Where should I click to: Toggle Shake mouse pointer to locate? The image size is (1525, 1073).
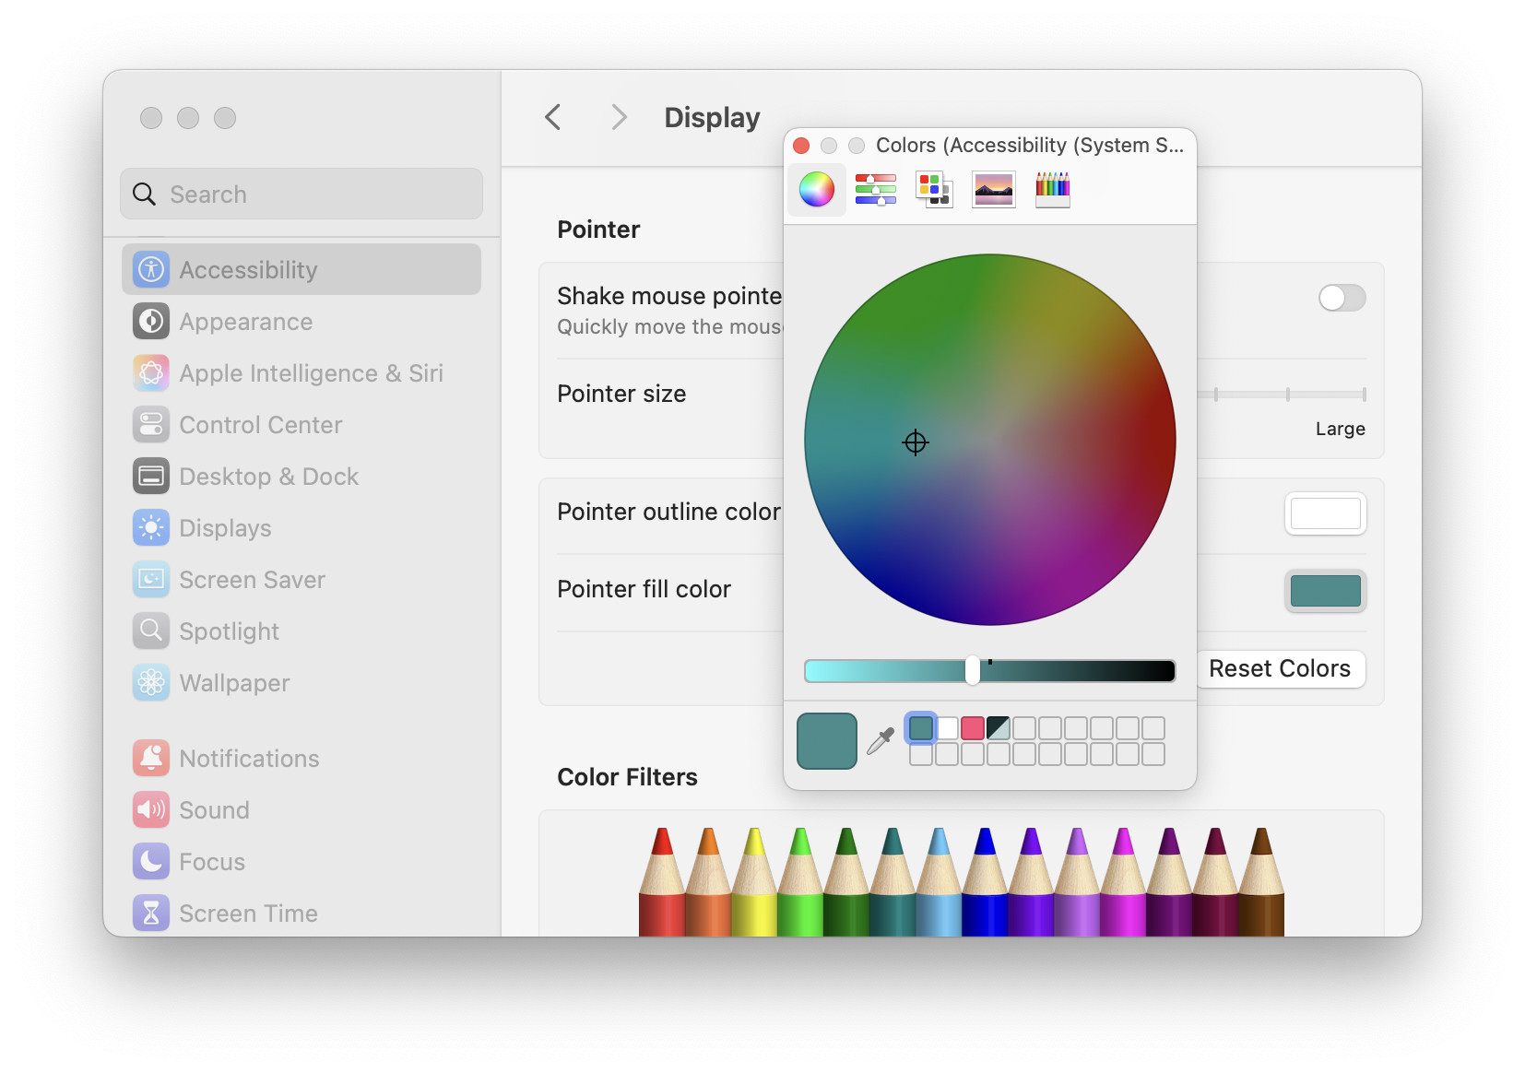pyautogui.click(x=1342, y=298)
